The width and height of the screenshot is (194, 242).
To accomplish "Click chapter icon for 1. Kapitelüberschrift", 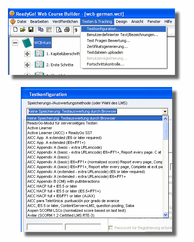I will point(39,53).
